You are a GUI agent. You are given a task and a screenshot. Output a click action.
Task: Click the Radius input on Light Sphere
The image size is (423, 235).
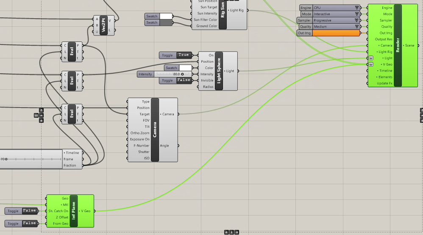click(x=208, y=87)
